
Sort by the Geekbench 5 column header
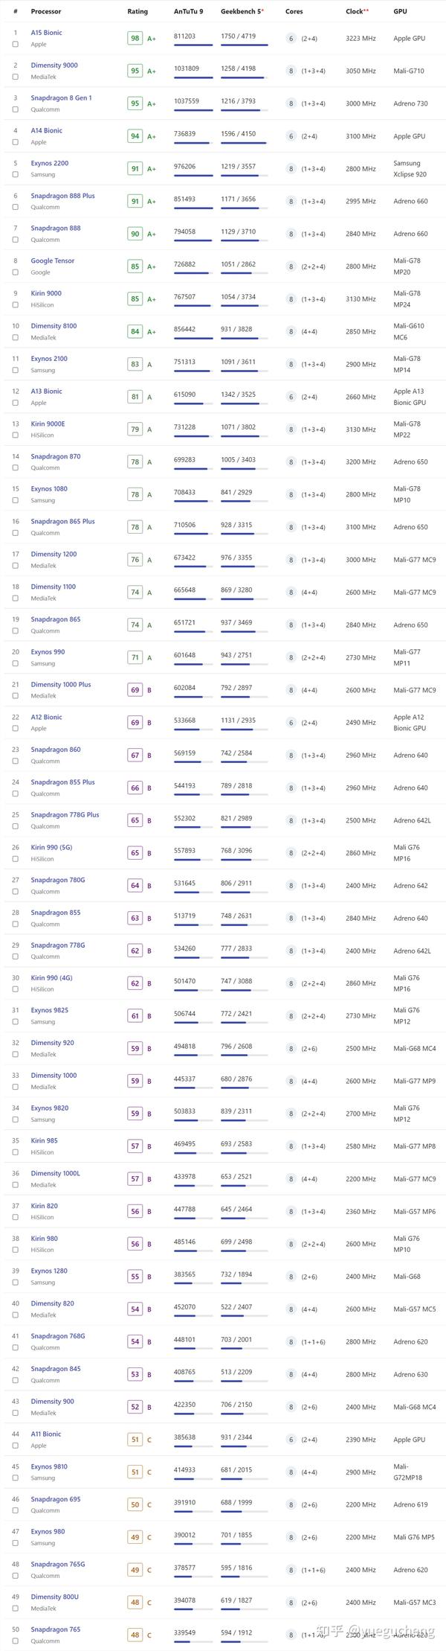point(242,11)
